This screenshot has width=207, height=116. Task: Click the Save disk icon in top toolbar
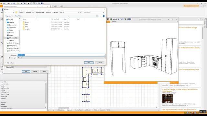[x=12, y=4]
